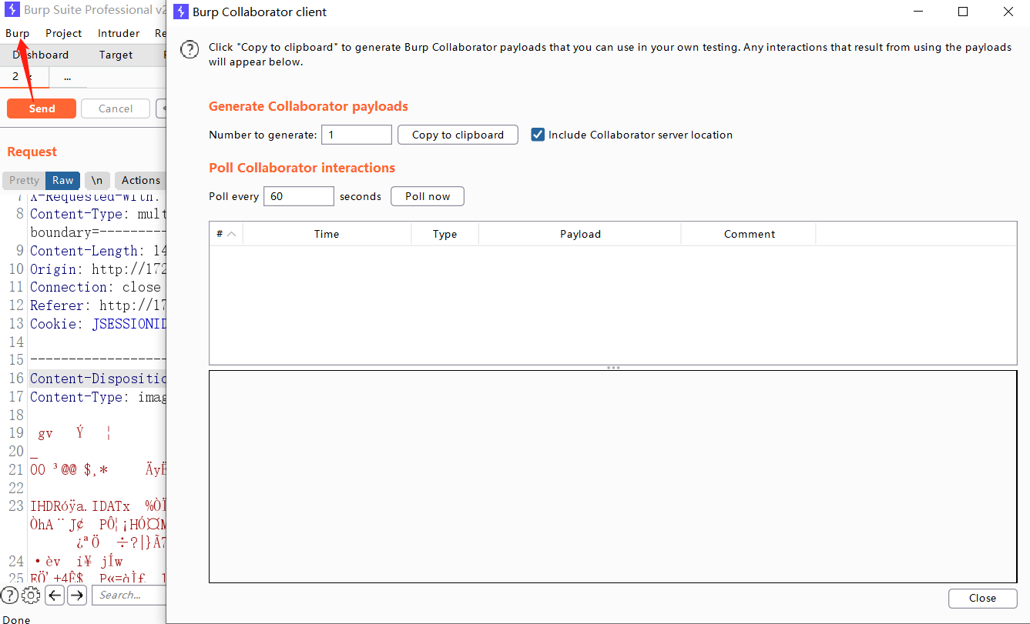Click the Done status text
Image resolution: width=1030 pixels, height=624 pixels.
16,619
